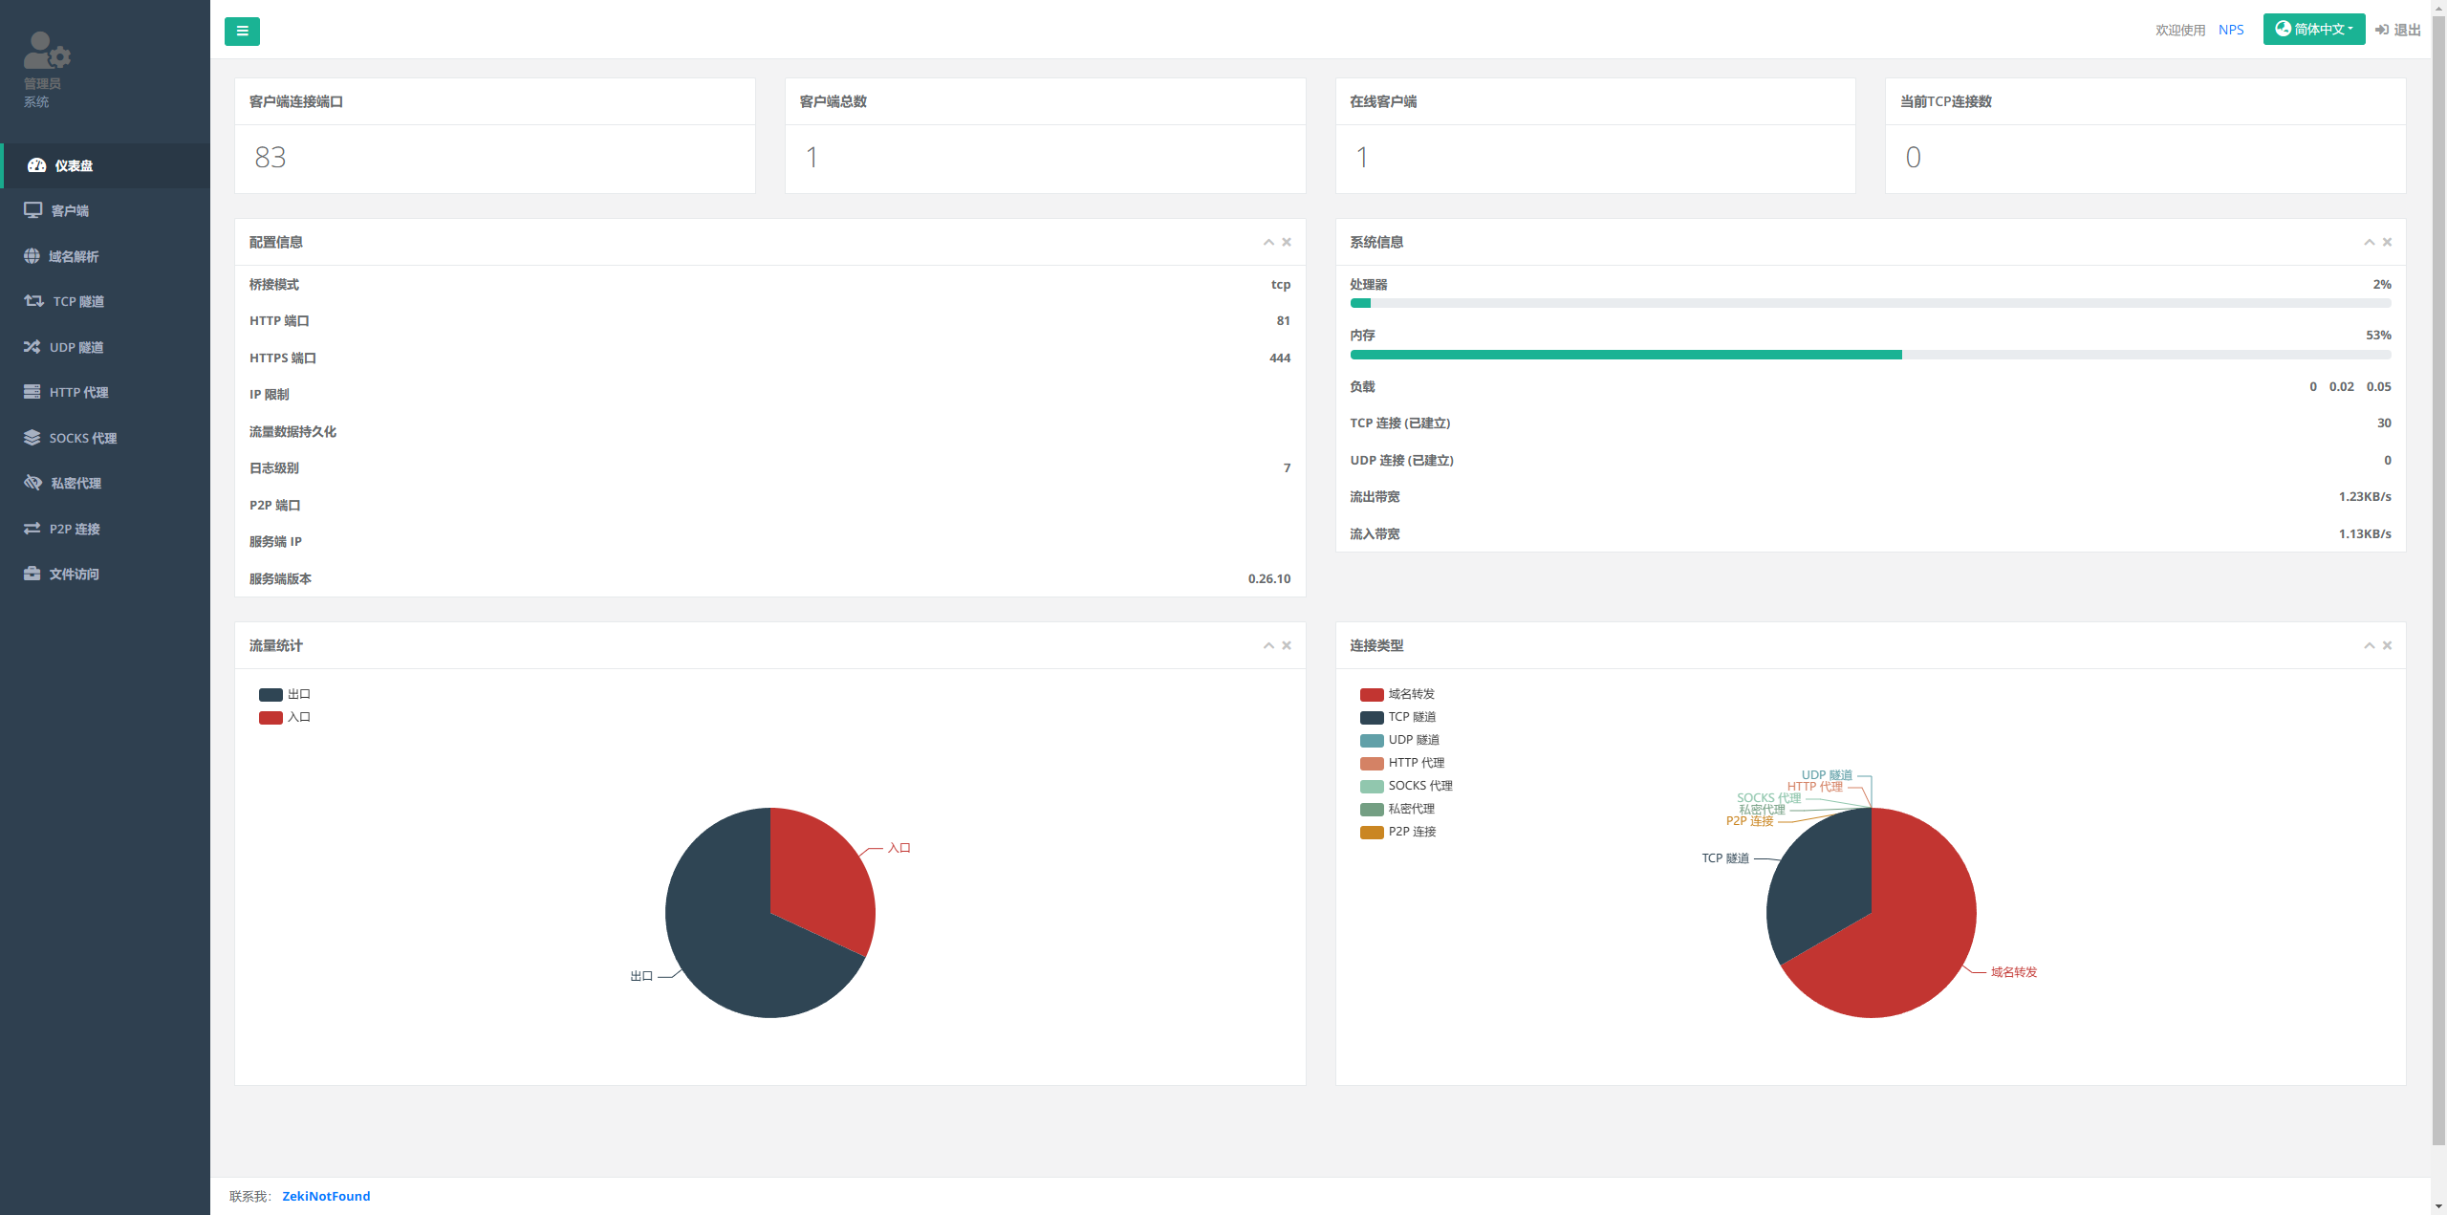The image size is (2447, 1215).
Task: Toggle 域名转发 legend in connection chart
Action: click(1397, 694)
